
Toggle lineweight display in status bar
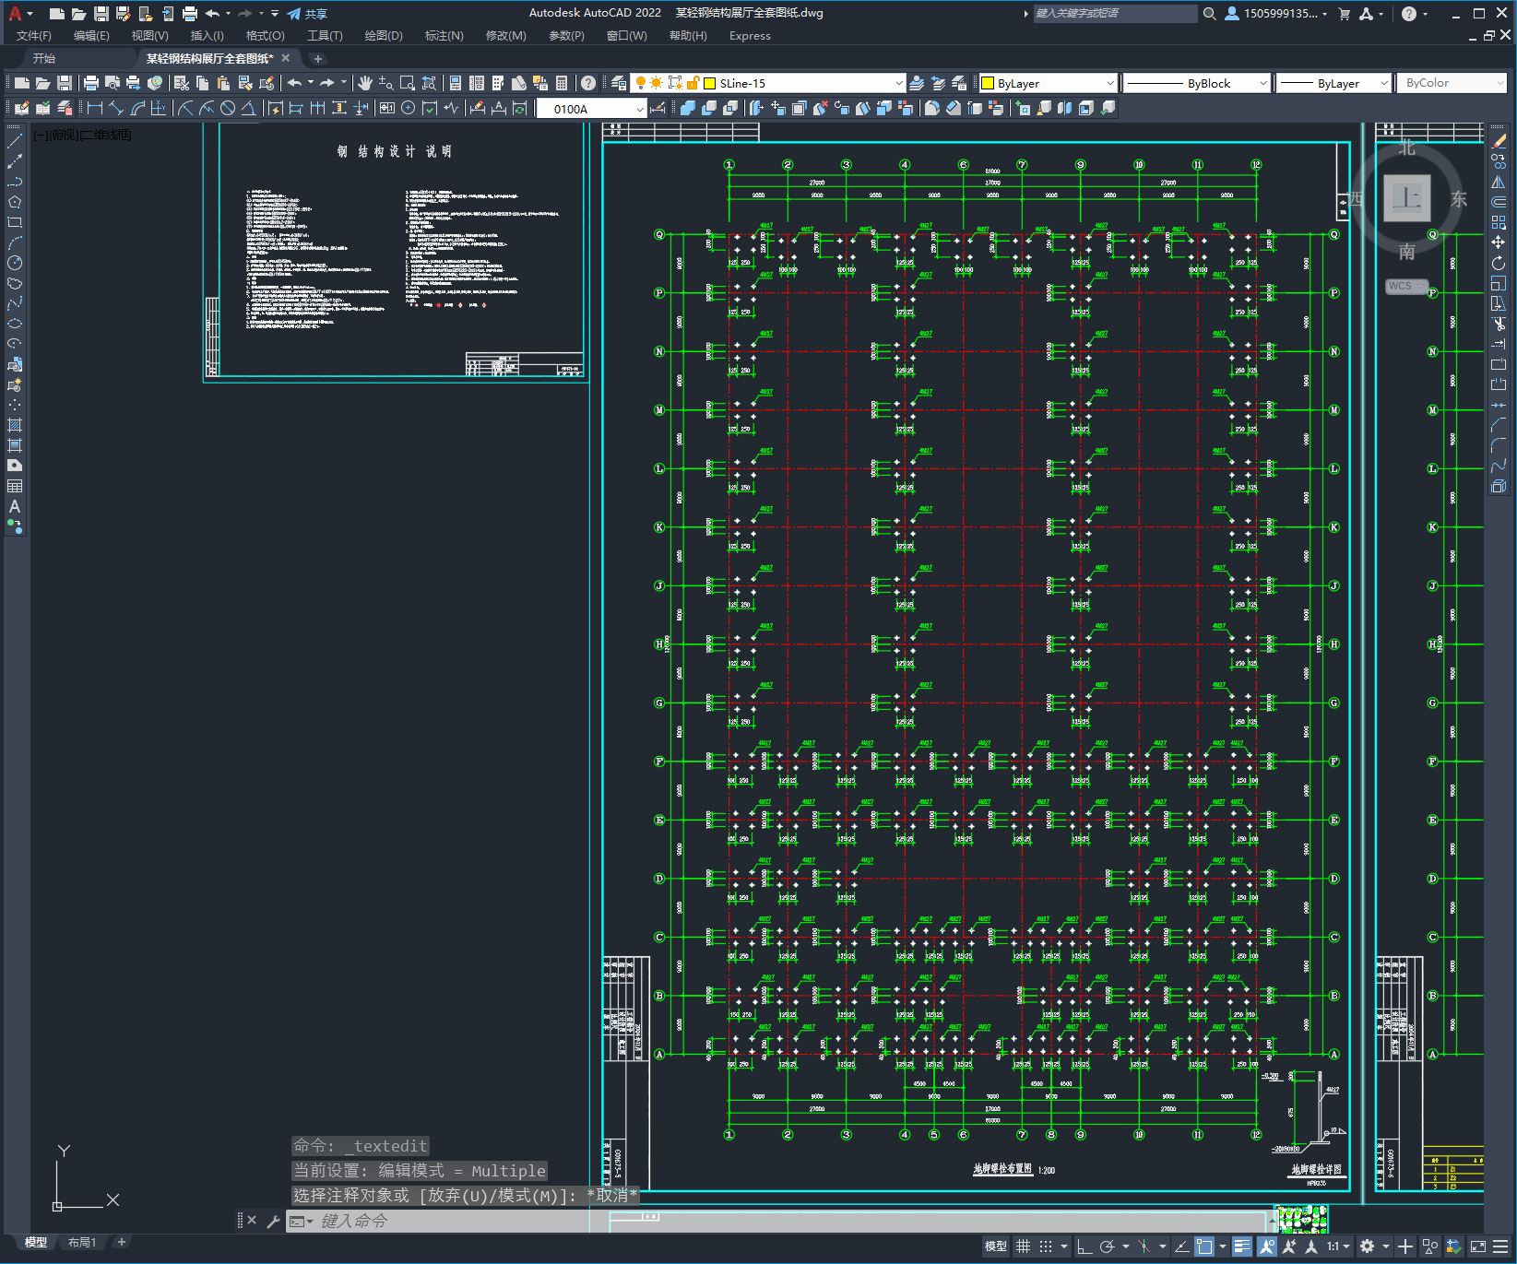pyautogui.click(x=1242, y=1246)
